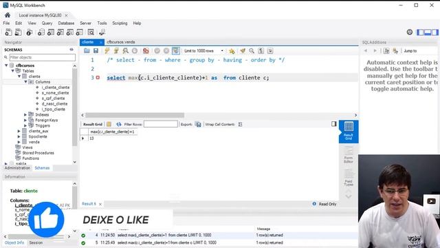The width and height of the screenshot is (440, 248).
Task: Select the d_nasc_cliente column
Action: tap(54, 104)
